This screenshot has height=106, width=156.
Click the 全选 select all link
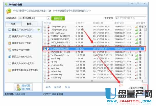[x=48, y=87]
